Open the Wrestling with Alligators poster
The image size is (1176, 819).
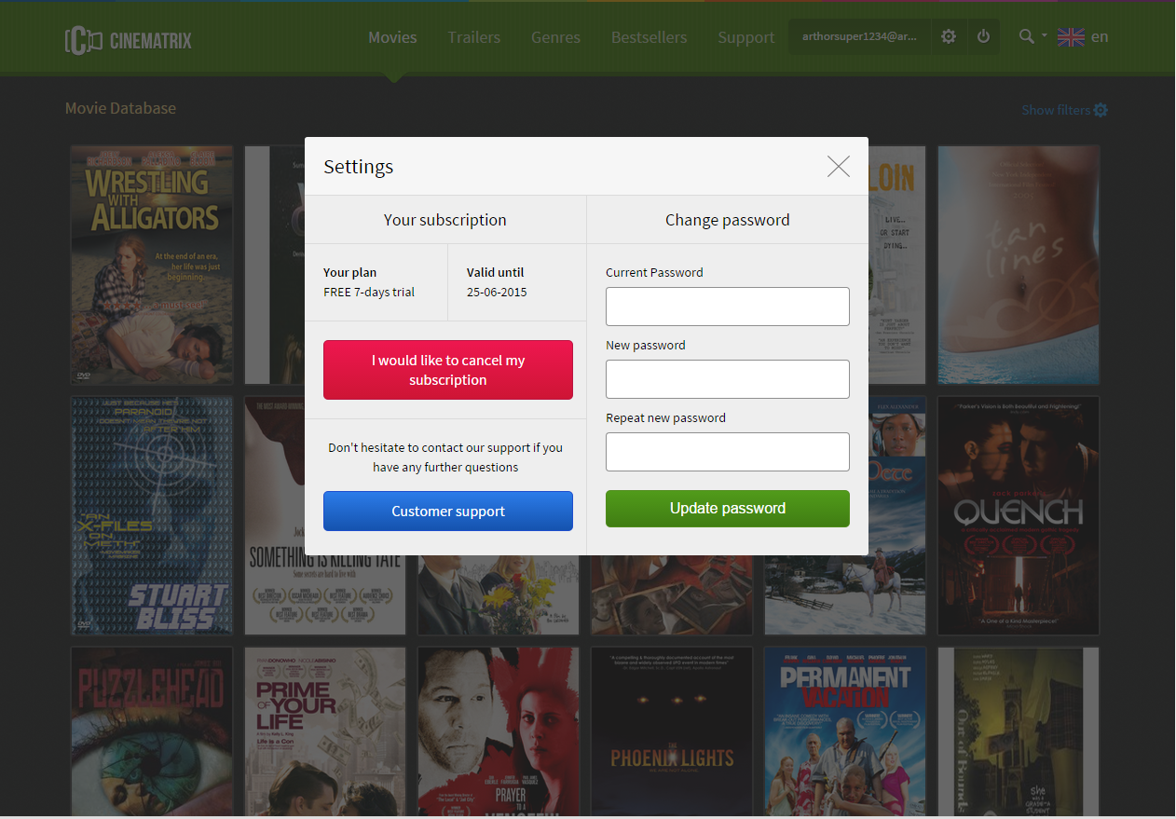point(152,265)
